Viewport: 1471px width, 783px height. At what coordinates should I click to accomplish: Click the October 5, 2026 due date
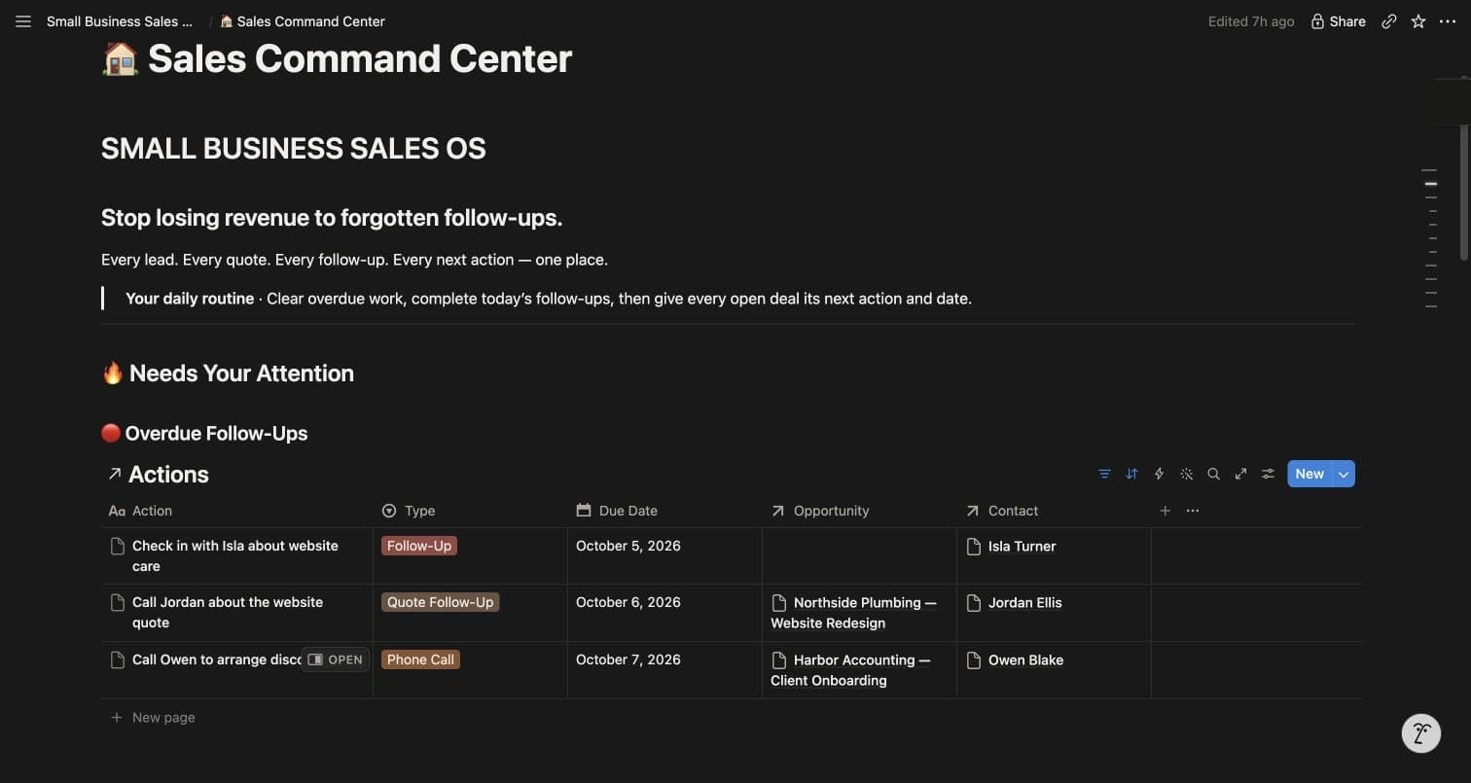(628, 546)
